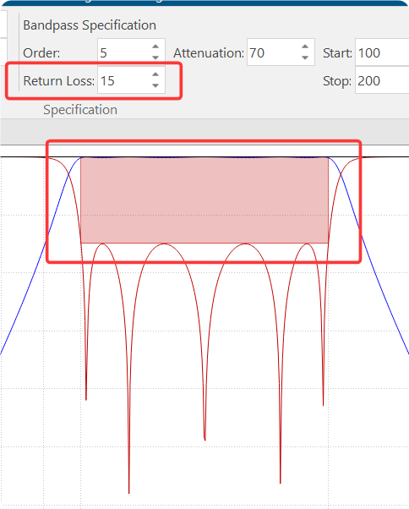Select the Return Loss field showing 15

(x=124, y=80)
